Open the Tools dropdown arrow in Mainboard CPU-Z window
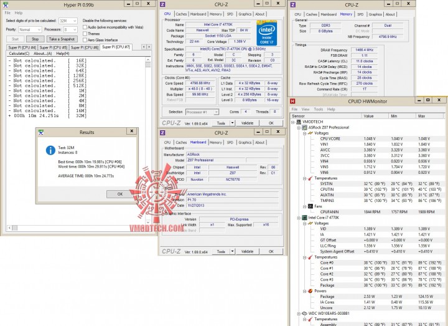The image size is (448, 326). 232,252
